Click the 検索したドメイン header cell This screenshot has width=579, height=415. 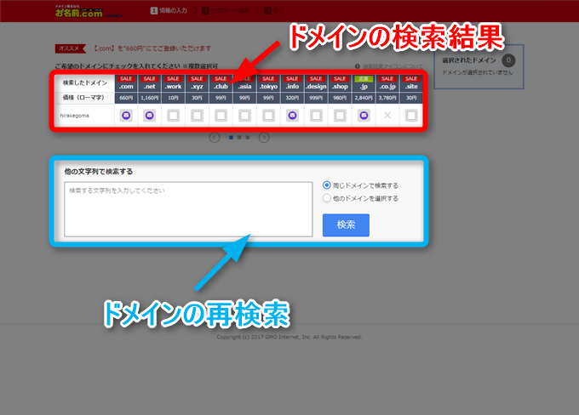tap(84, 83)
